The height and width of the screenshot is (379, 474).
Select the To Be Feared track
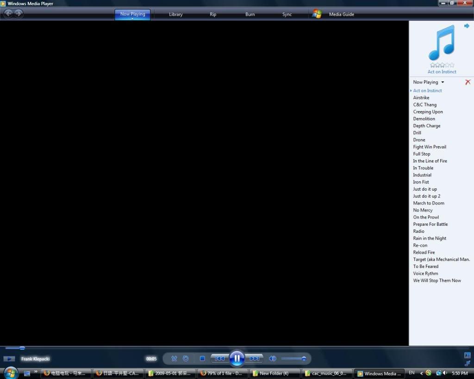(426, 266)
